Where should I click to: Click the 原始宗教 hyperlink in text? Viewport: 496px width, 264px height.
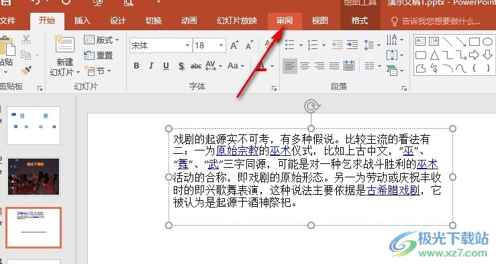click(237, 150)
